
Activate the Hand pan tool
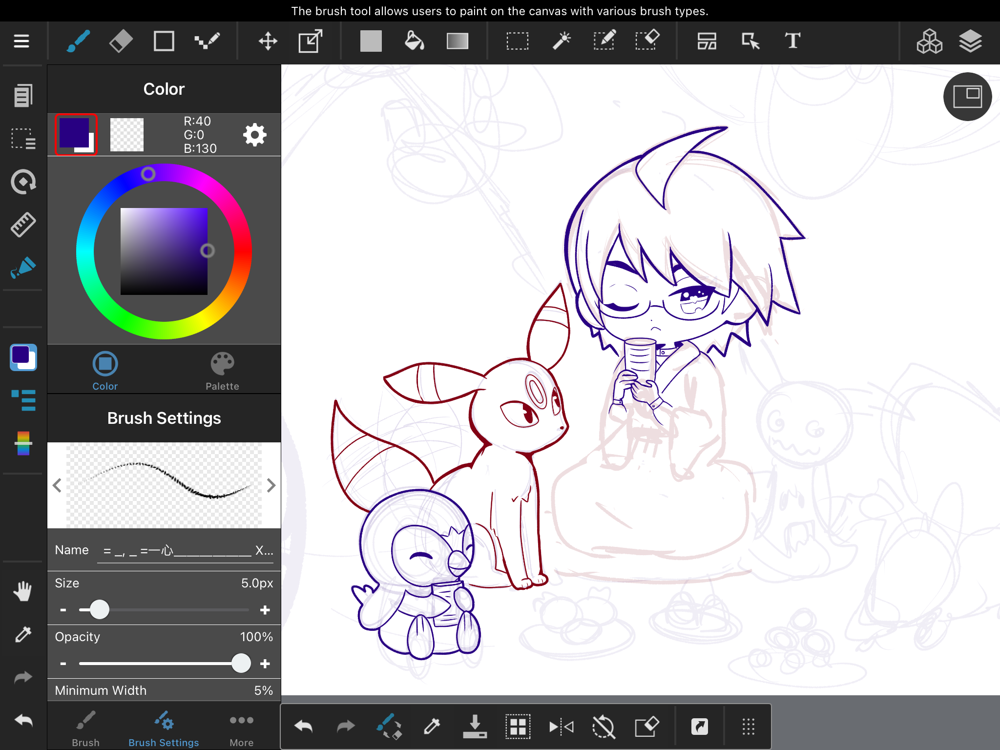[x=23, y=591]
